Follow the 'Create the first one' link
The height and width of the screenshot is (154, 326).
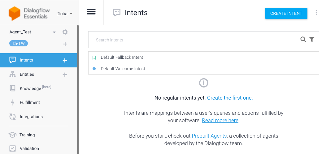pyautogui.click(x=230, y=98)
